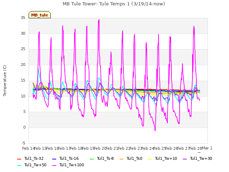Click the orange Tul1_Ts0 legend swatch
The image size is (229, 172).
tap(122, 159)
